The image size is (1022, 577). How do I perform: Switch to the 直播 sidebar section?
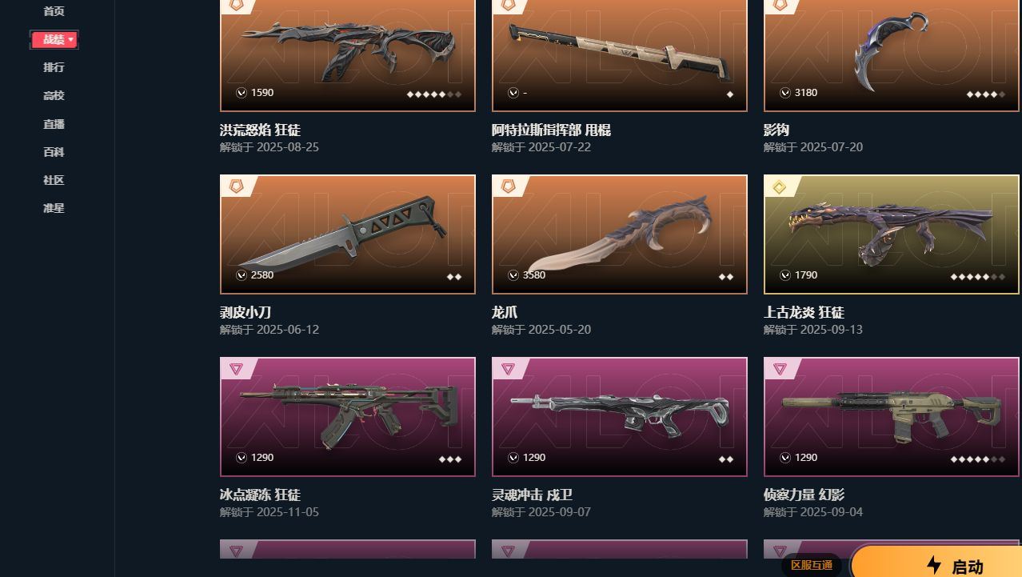54,124
